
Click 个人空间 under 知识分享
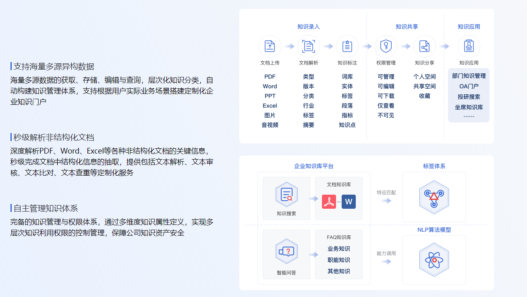click(x=425, y=77)
